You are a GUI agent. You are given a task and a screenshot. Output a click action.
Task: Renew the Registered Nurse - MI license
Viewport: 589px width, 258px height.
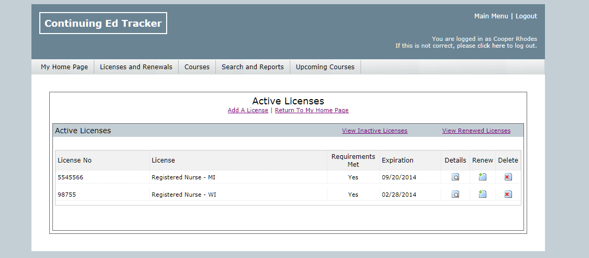(x=482, y=177)
